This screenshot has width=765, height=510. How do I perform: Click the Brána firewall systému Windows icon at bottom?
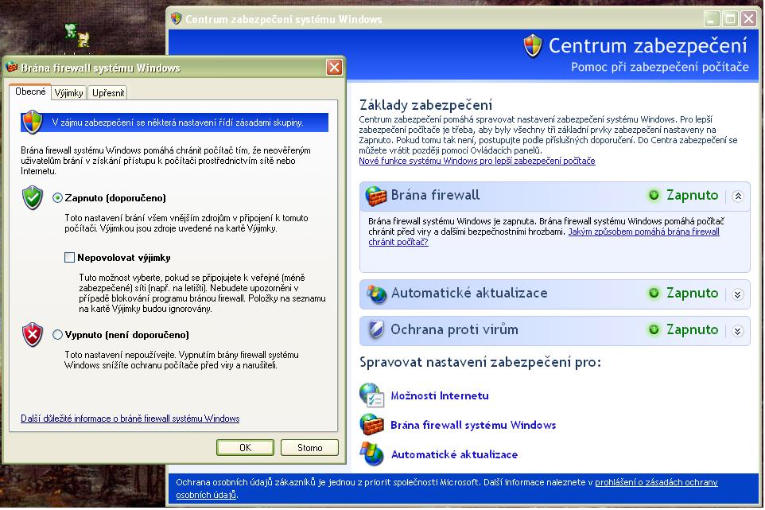point(371,425)
